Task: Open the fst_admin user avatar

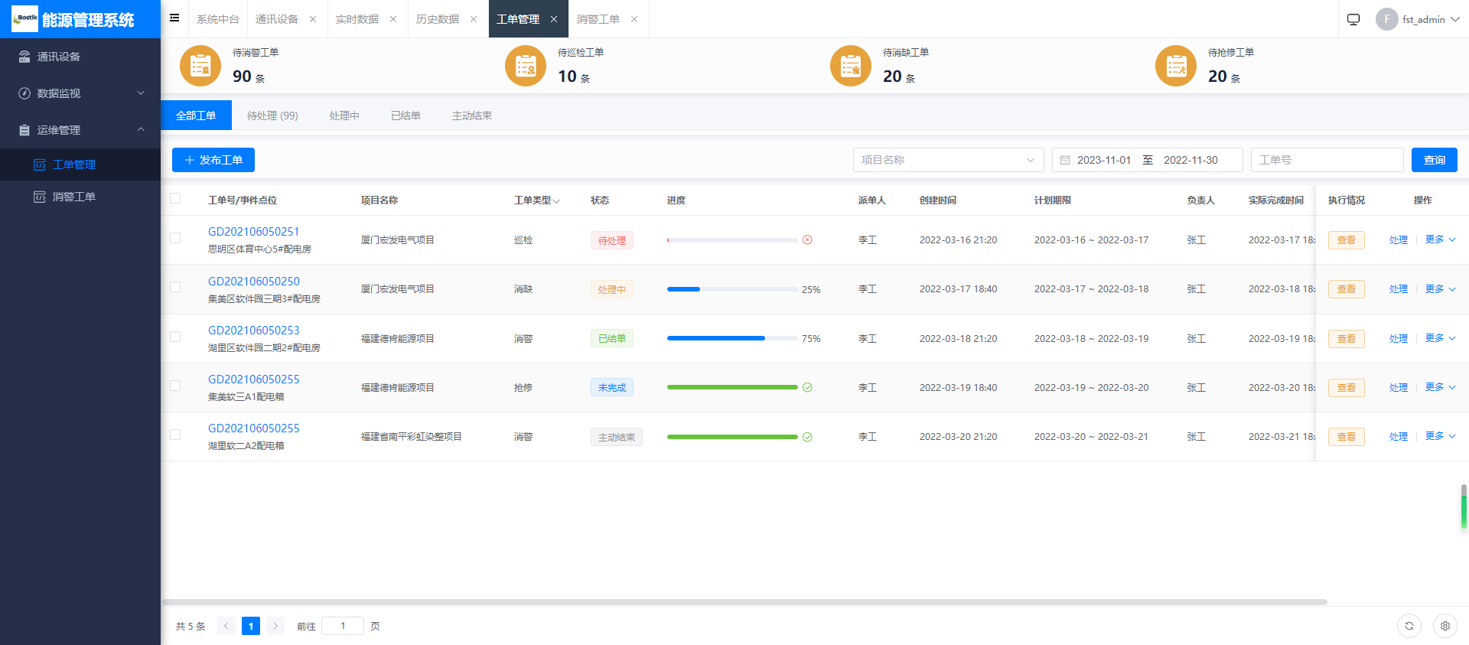Action: 1386,19
